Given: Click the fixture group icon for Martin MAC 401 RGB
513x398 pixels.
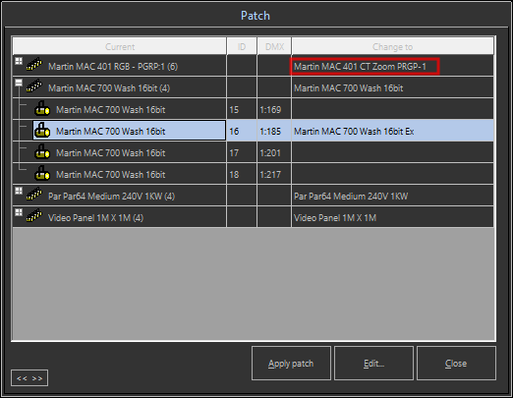Looking at the screenshot, I should pos(34,64).
